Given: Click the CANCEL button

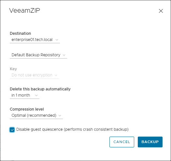Looking at the screenshot, I should (122, 142).
